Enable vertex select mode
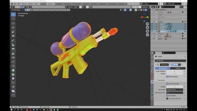 (x=26, y=10)
